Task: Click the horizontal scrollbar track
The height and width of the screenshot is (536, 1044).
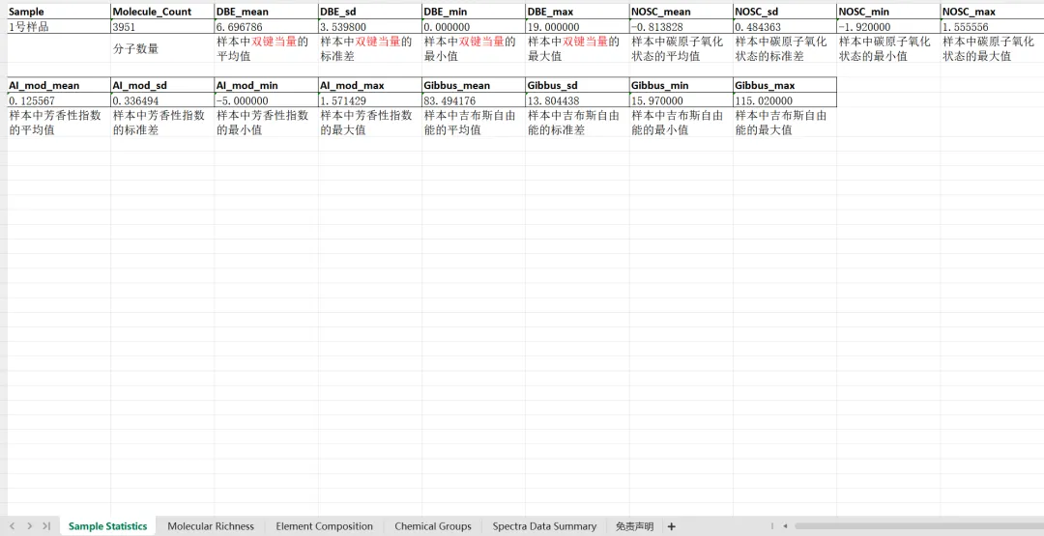Action: pos(918,526)
